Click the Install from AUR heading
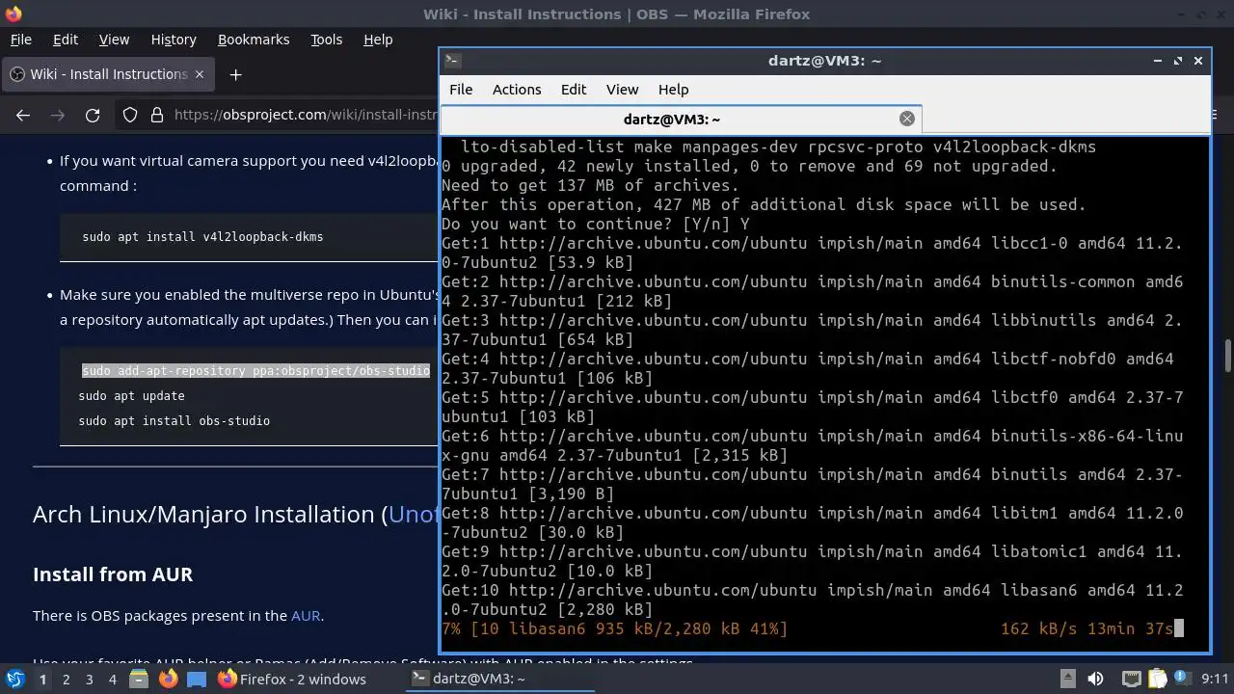This screenshot has height=694, width=1234. [113, 574]
